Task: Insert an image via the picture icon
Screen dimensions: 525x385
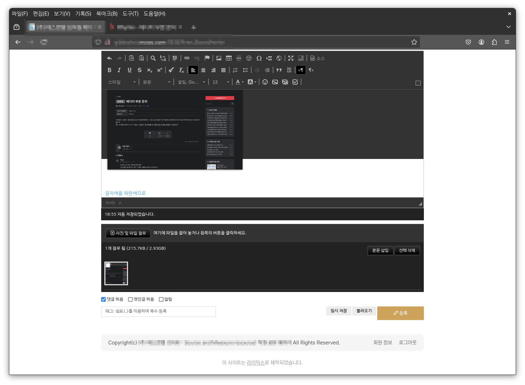Action: click(x=219, y=58)
